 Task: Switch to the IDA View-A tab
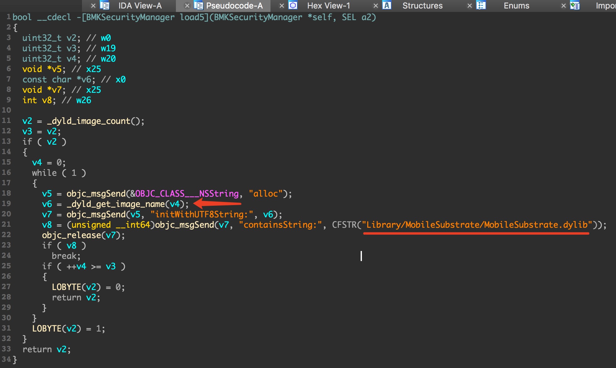[x=140, y=6]
